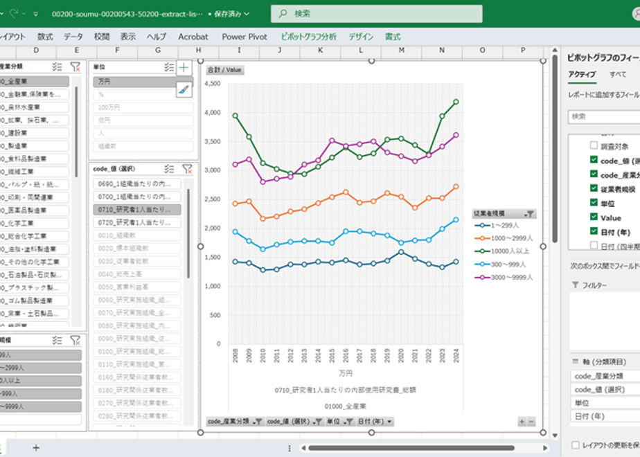Click the chart expand plus button

coord(522,422)
